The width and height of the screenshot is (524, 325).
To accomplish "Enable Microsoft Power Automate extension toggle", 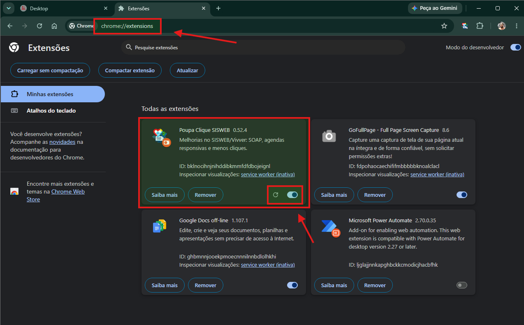I will click(462, 285).
